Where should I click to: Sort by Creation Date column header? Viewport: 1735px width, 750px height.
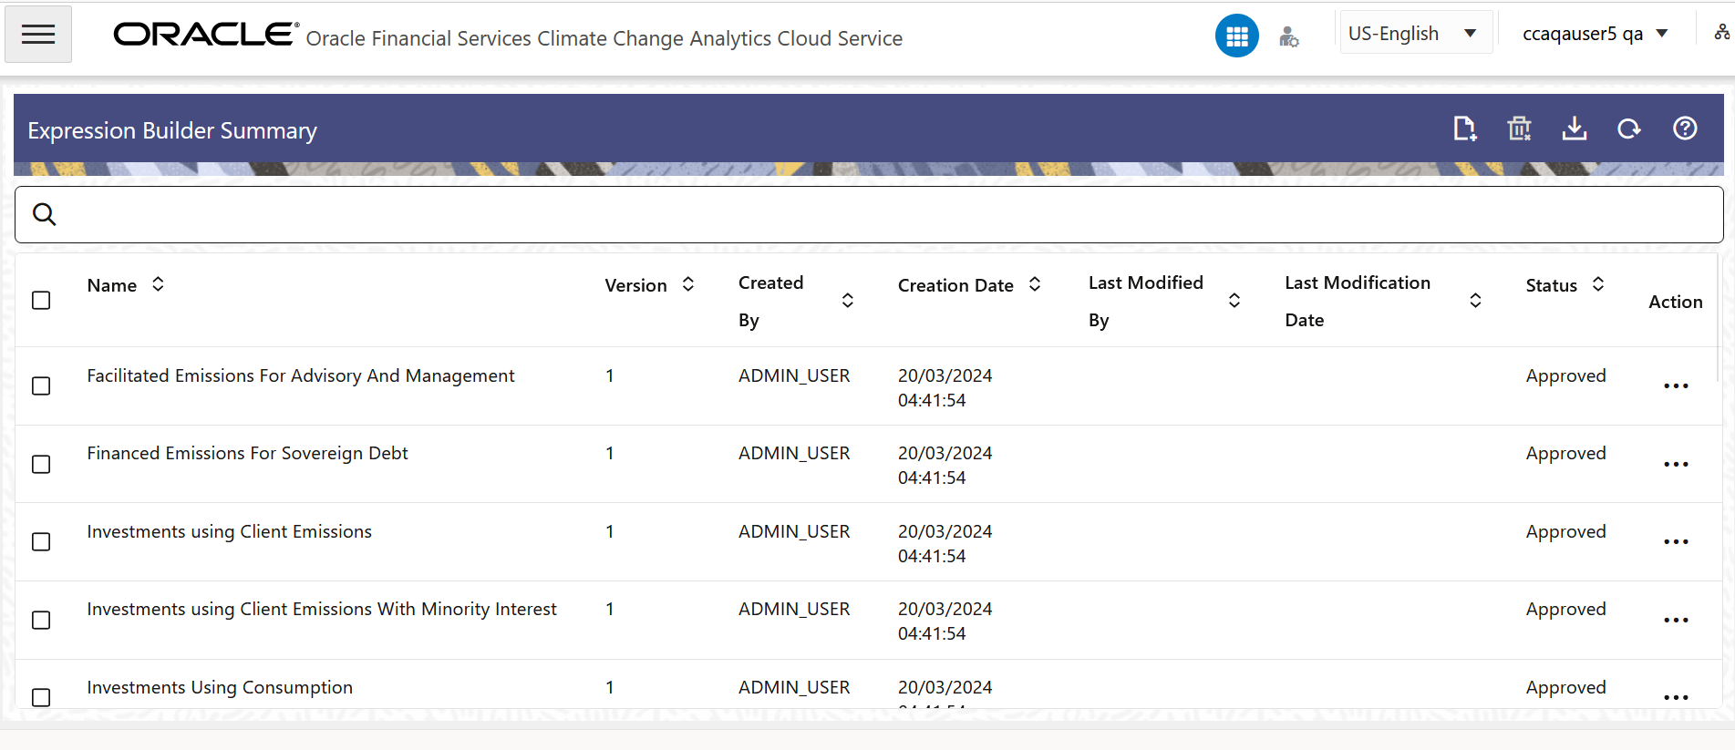click(x=1035, y=285)
